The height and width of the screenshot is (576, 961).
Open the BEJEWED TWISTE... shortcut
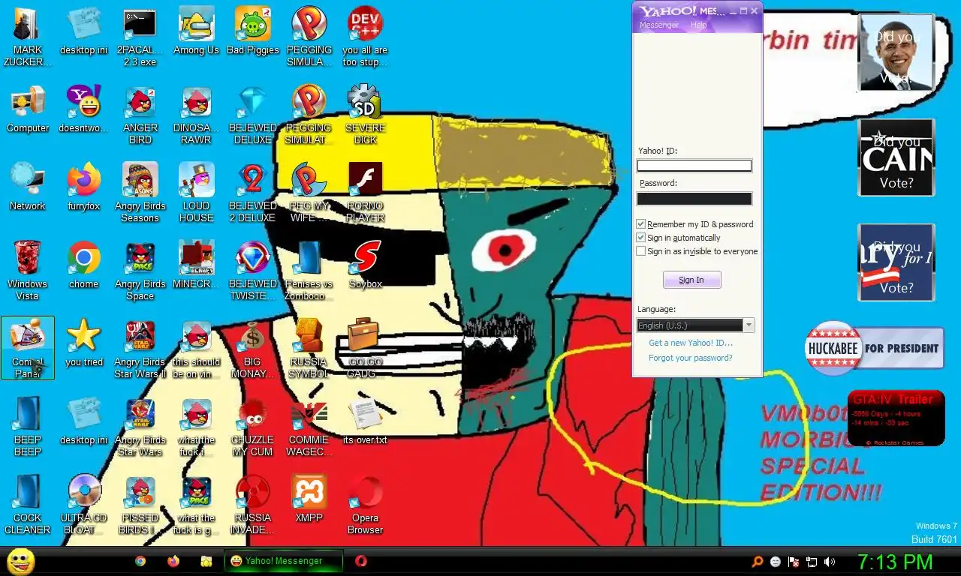coord(252,270)
